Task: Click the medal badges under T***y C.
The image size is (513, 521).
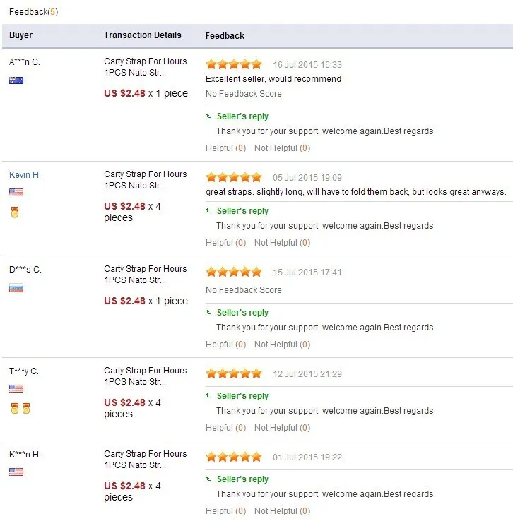Action: point(20,408)
